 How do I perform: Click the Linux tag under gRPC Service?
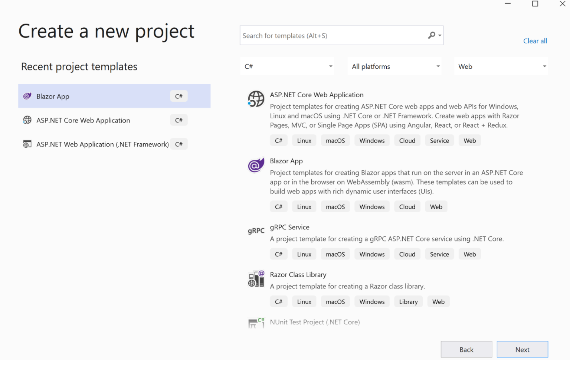304,254
